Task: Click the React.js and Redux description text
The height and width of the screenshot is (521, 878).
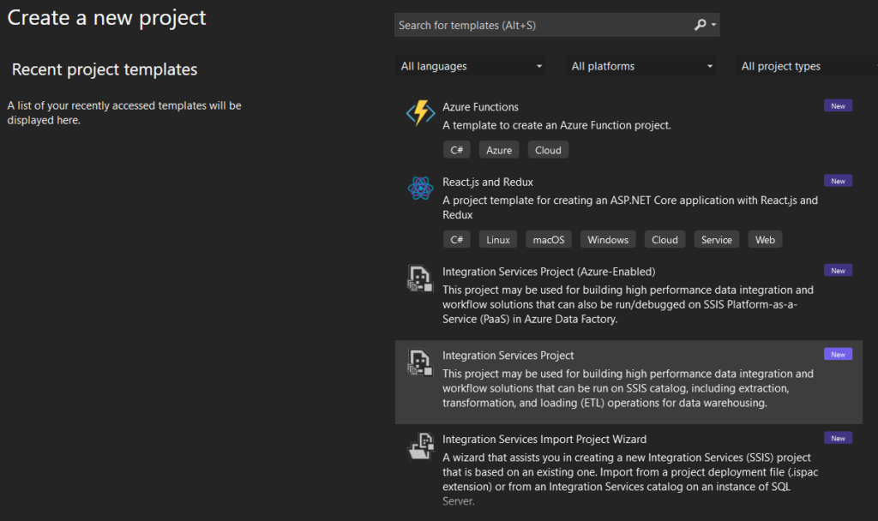Action: point(630,207)
